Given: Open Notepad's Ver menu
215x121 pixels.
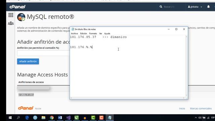Looking at the screenshot, I should (x=100, y=34).
